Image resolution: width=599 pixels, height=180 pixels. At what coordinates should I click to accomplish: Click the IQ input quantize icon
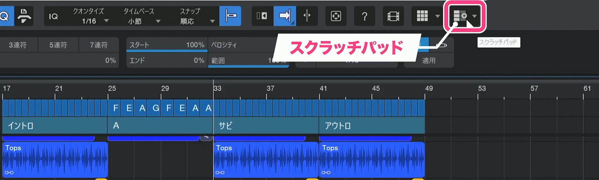click(x=53, y=17)
